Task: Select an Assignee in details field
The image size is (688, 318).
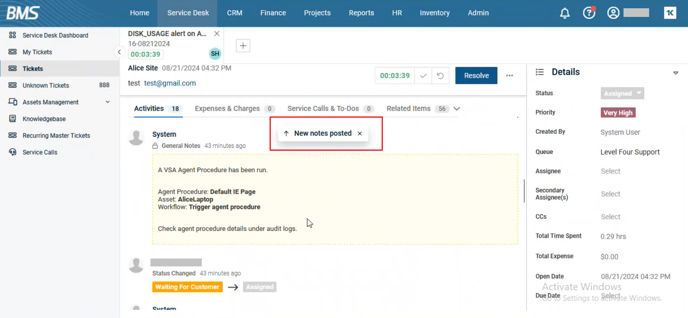Action: point(610,171)
